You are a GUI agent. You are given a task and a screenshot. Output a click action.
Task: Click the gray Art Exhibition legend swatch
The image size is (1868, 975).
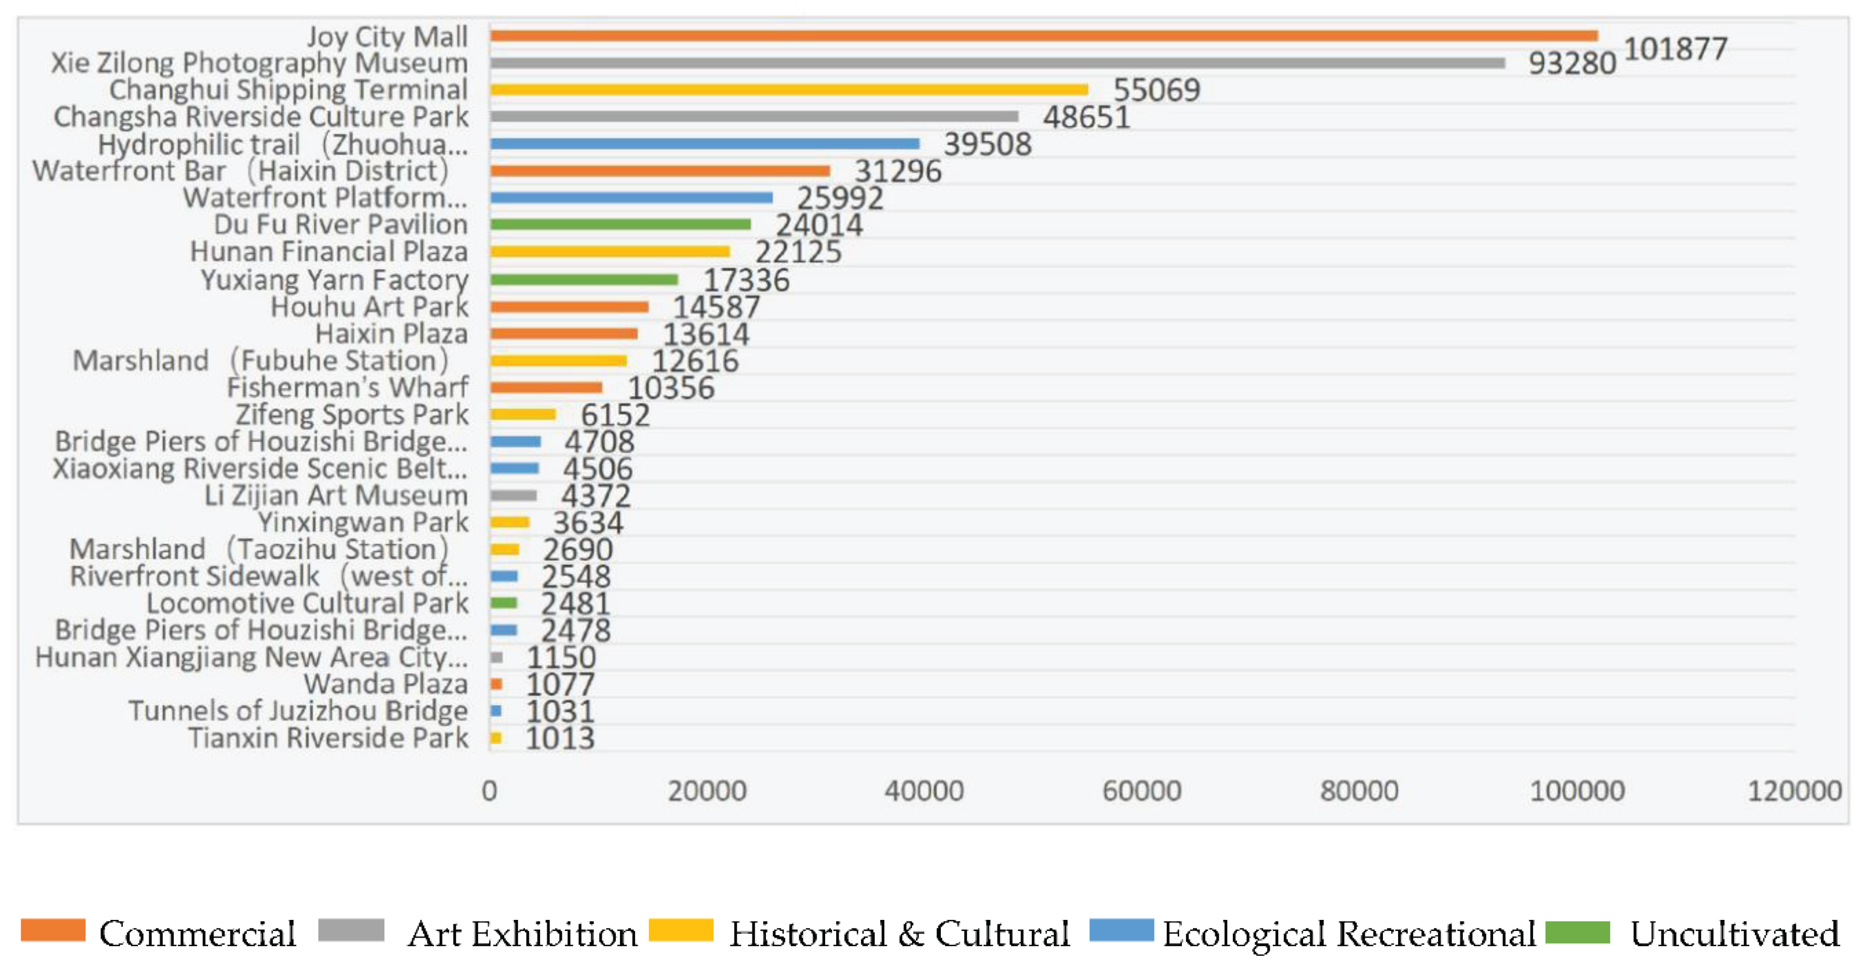(351, 930)
